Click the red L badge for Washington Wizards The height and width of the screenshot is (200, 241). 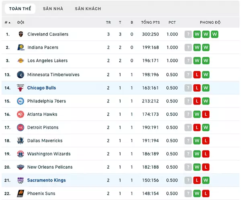pyautogui.click(x=206, y=154)
